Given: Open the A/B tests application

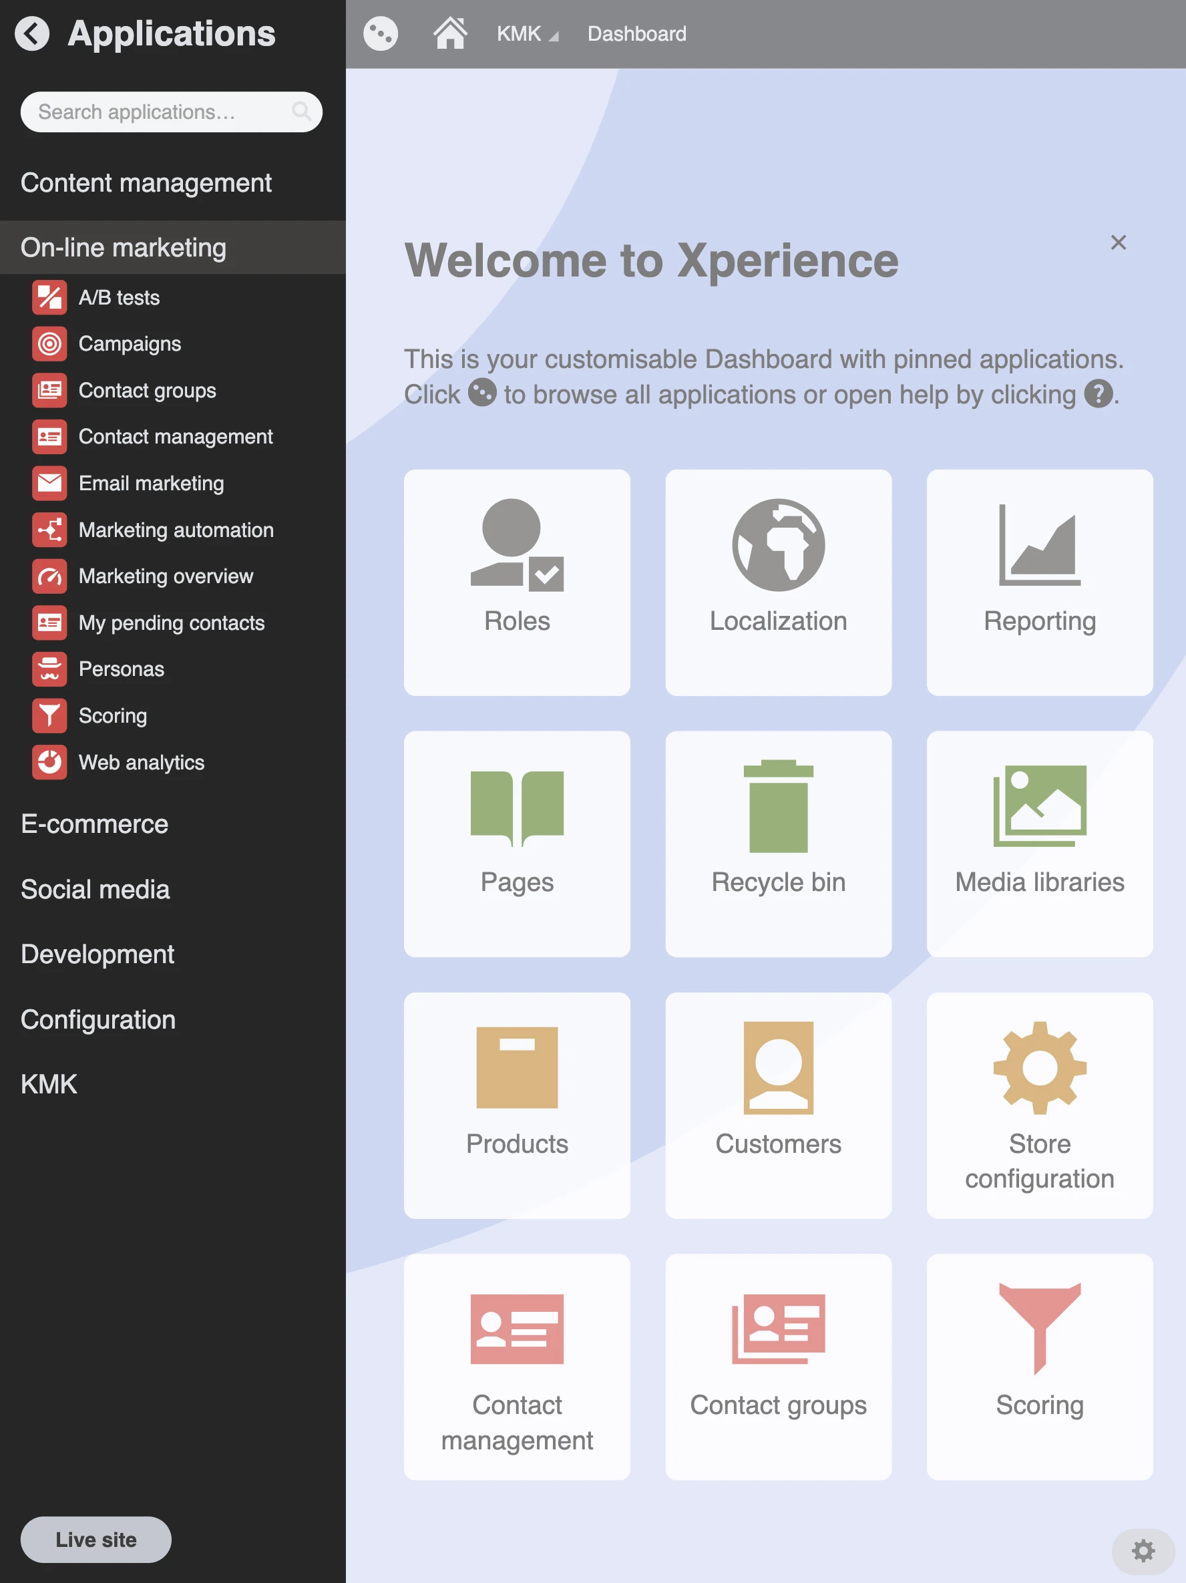Looking at the screenshot, I should 119,298.
